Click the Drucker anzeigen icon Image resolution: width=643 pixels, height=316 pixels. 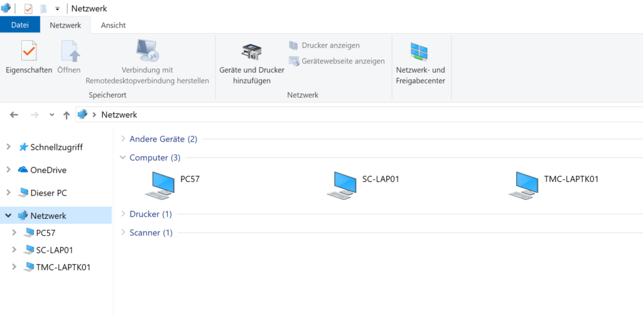click(x=293, y=45)
